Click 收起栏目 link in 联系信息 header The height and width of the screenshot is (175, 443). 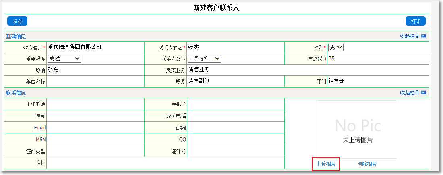click(410, 93)
